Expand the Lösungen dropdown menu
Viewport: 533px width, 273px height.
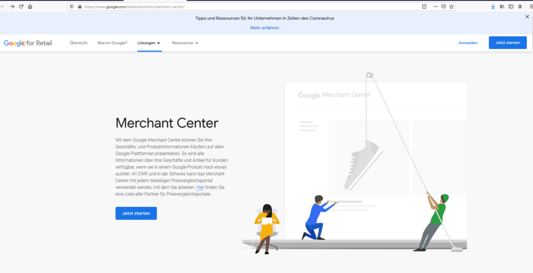[x=149, y=43]
